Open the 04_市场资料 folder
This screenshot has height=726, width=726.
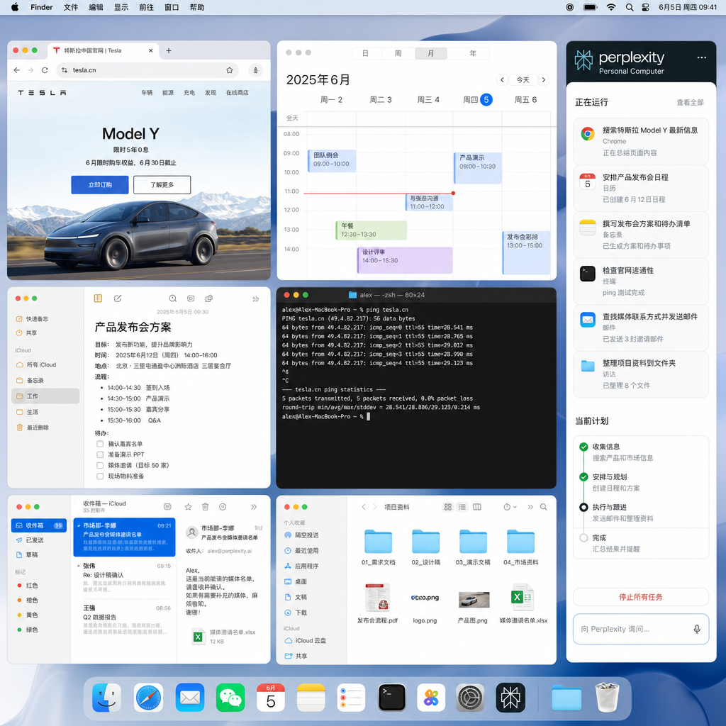(521, 547)
